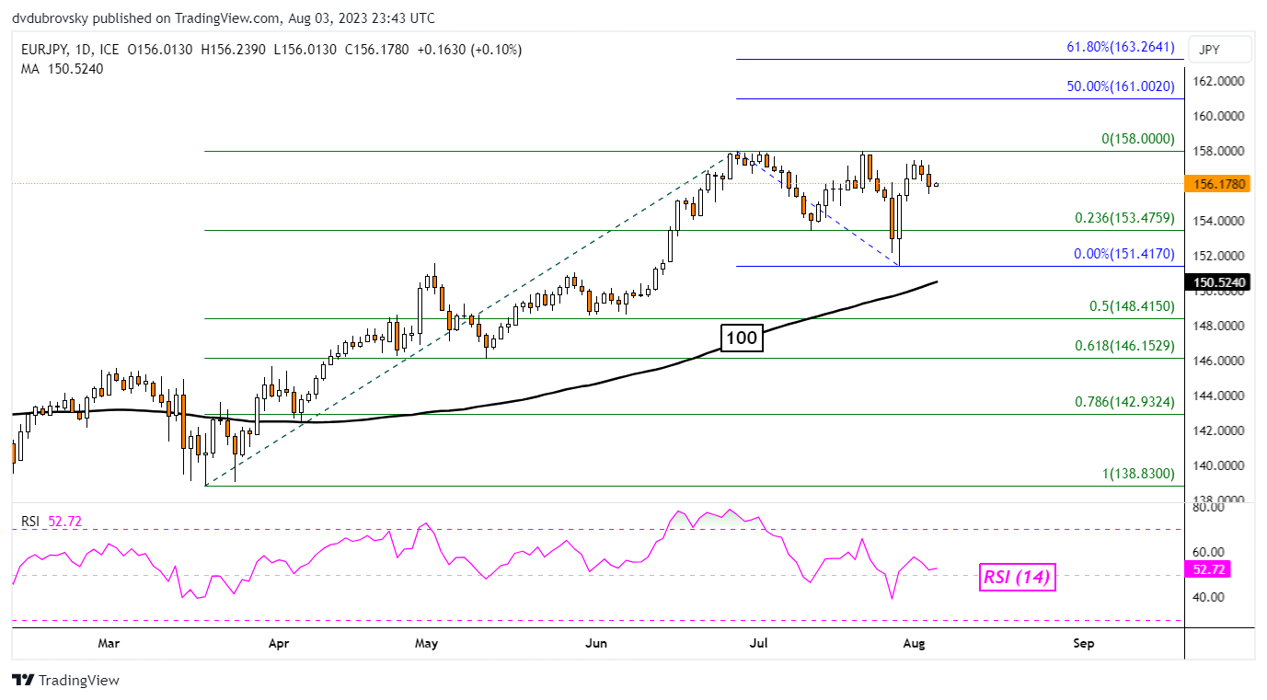The height and width of the screenshot is (700, 1267).
Task: Click the 144.0000 price axis value
Action: point(1219,396)
